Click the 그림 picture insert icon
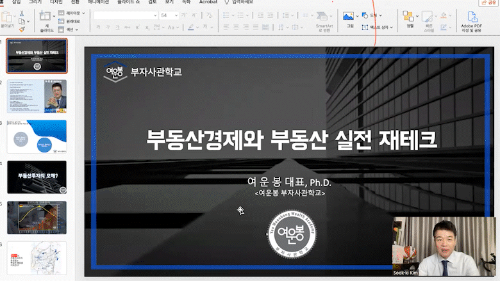 (x=349, y=19)
